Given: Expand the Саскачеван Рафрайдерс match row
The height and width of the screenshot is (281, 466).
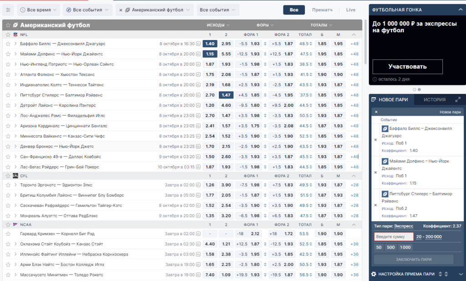Looking at the screenshot, I should point(15,205).
